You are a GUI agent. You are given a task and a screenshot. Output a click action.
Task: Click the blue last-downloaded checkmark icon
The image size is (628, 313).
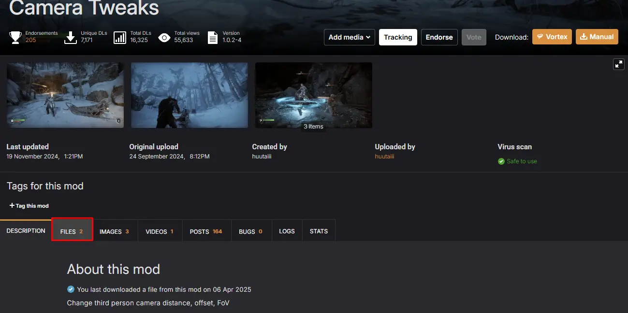pyautogui.click(x=71, y=289)
